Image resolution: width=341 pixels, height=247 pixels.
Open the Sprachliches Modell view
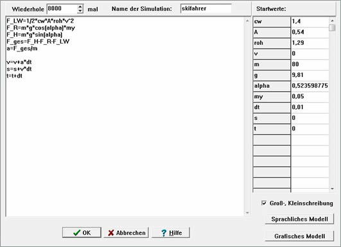click(299, 219)
